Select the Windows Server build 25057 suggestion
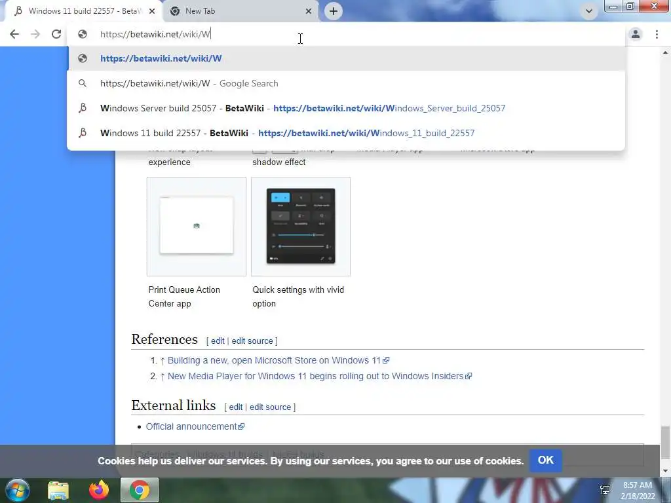671x503 pixels. [x=346, y=108]
